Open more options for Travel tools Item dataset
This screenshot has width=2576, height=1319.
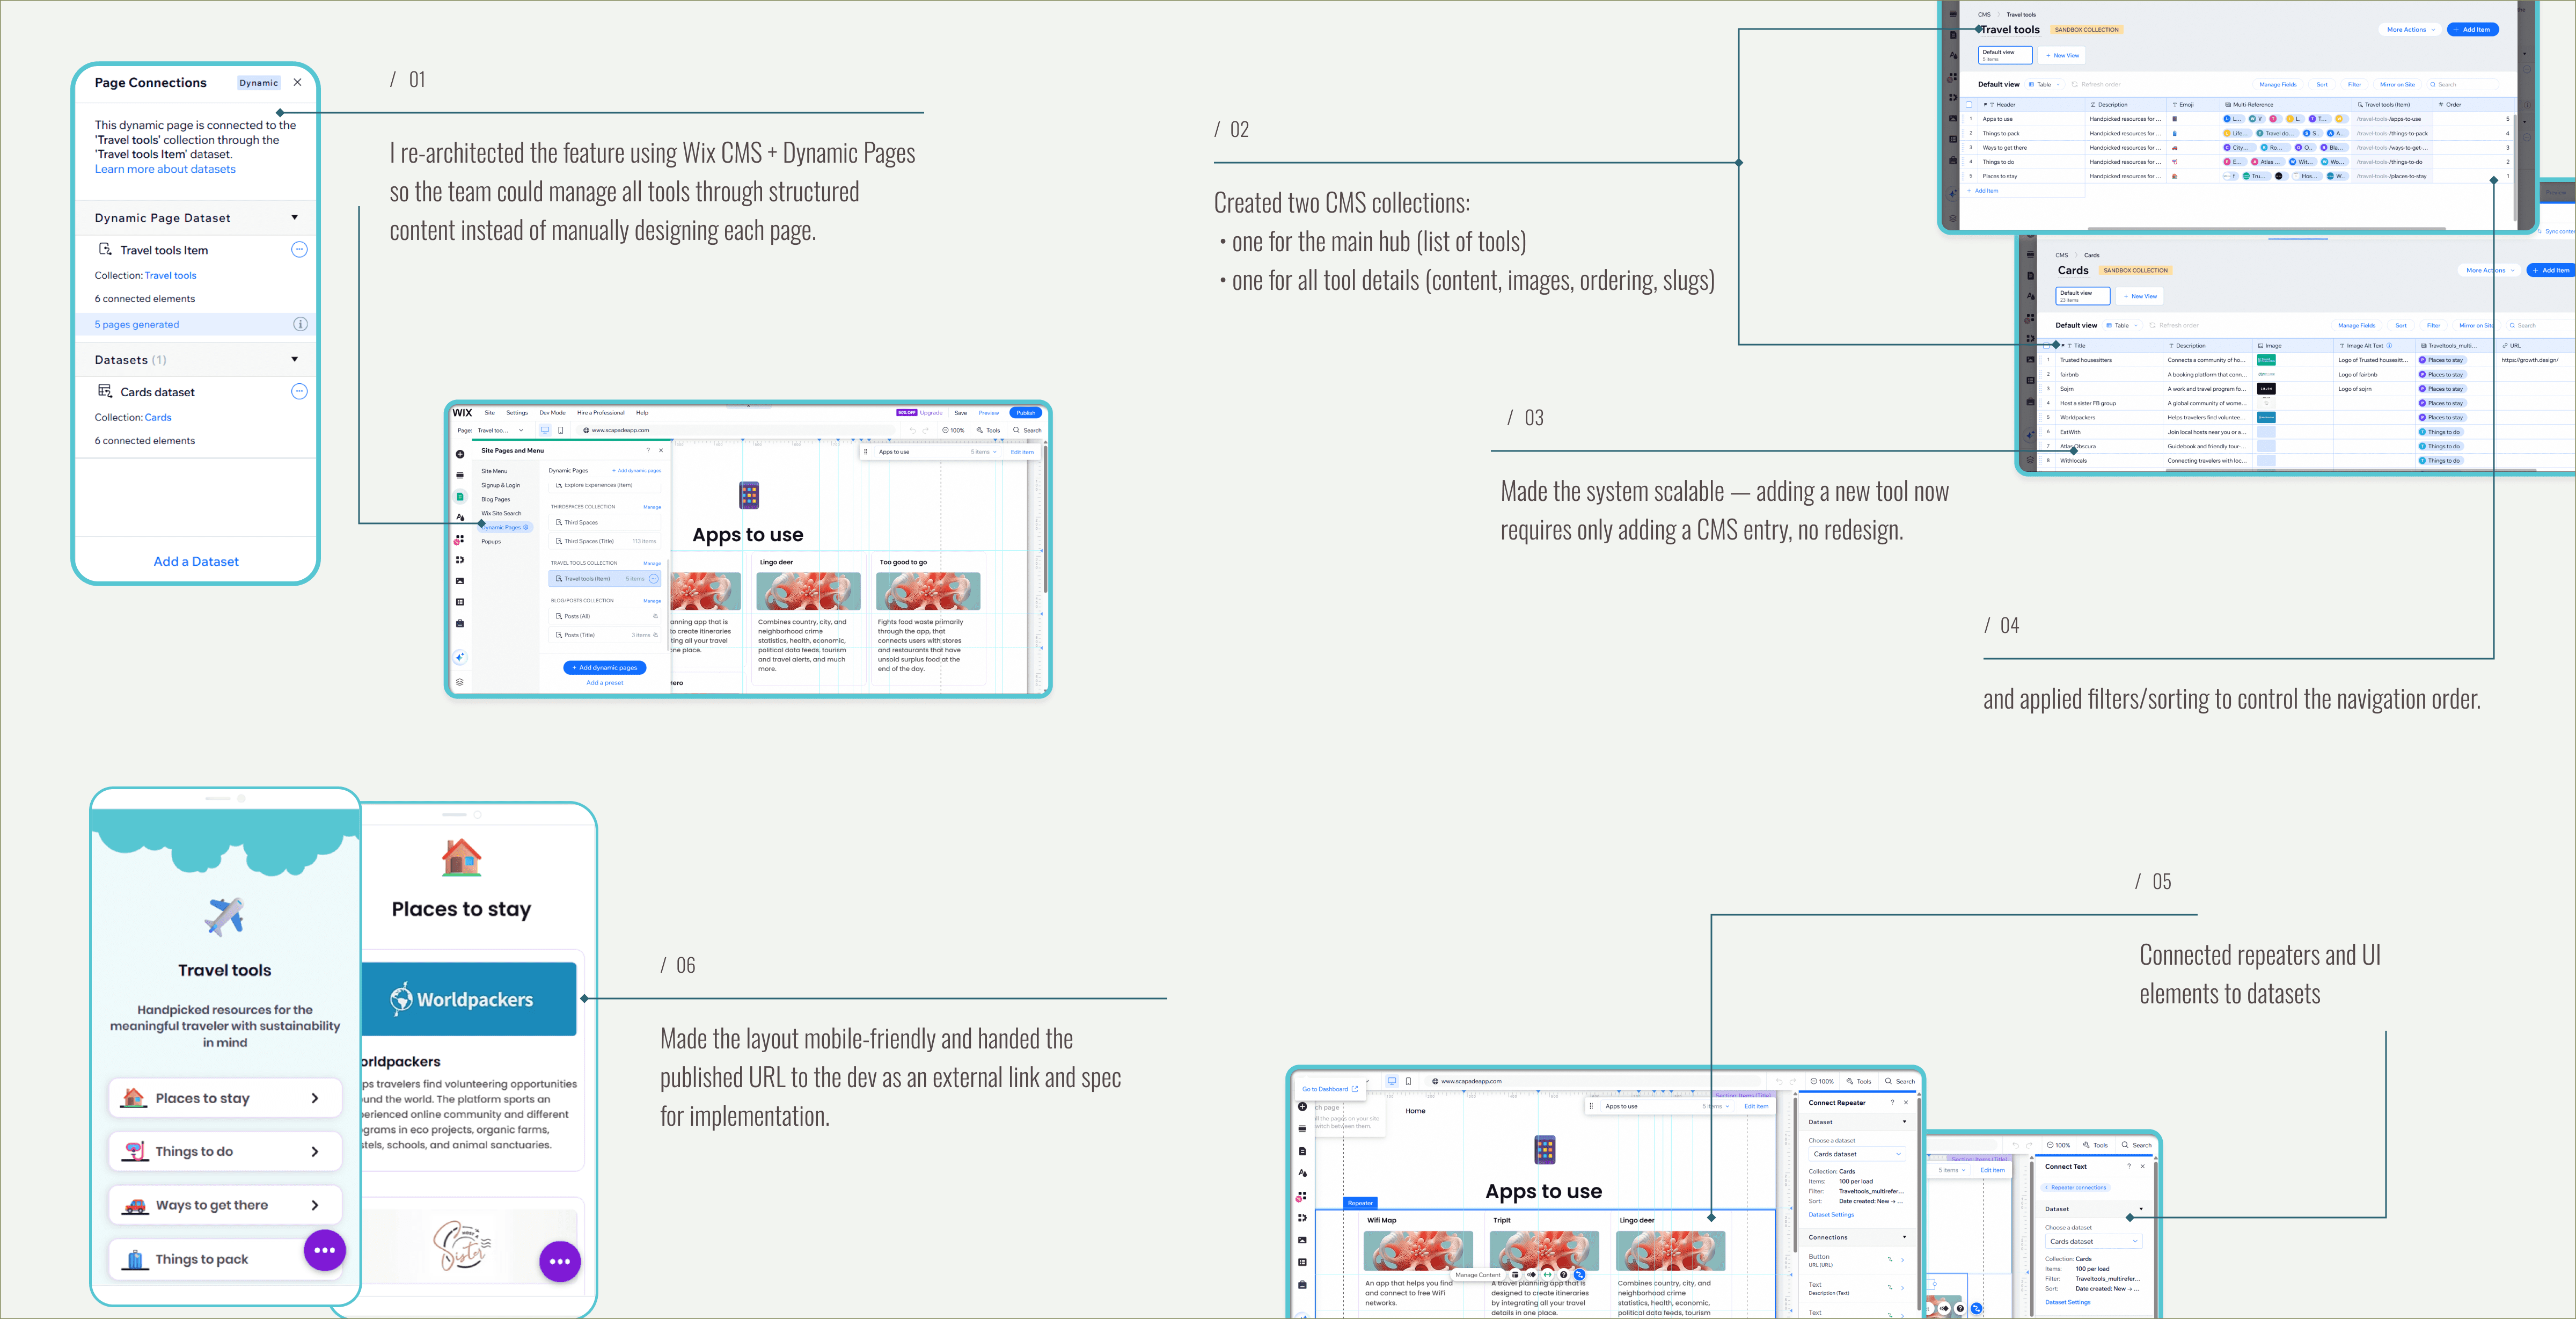point(299,250)
